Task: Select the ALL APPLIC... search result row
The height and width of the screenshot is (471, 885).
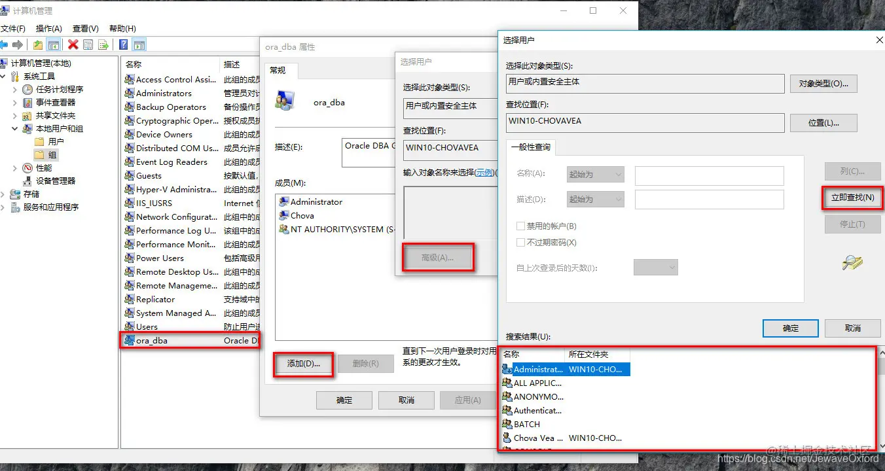Action: (566, 383)
